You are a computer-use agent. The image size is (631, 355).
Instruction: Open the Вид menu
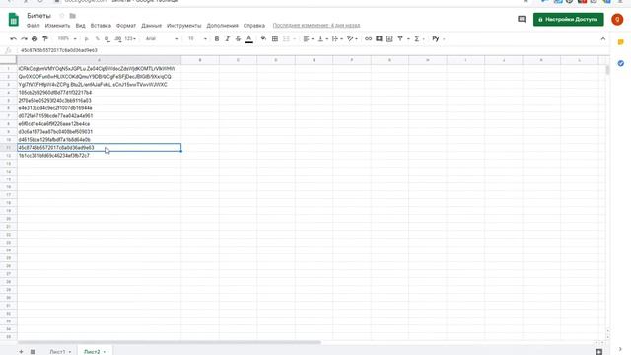point(81,26)
